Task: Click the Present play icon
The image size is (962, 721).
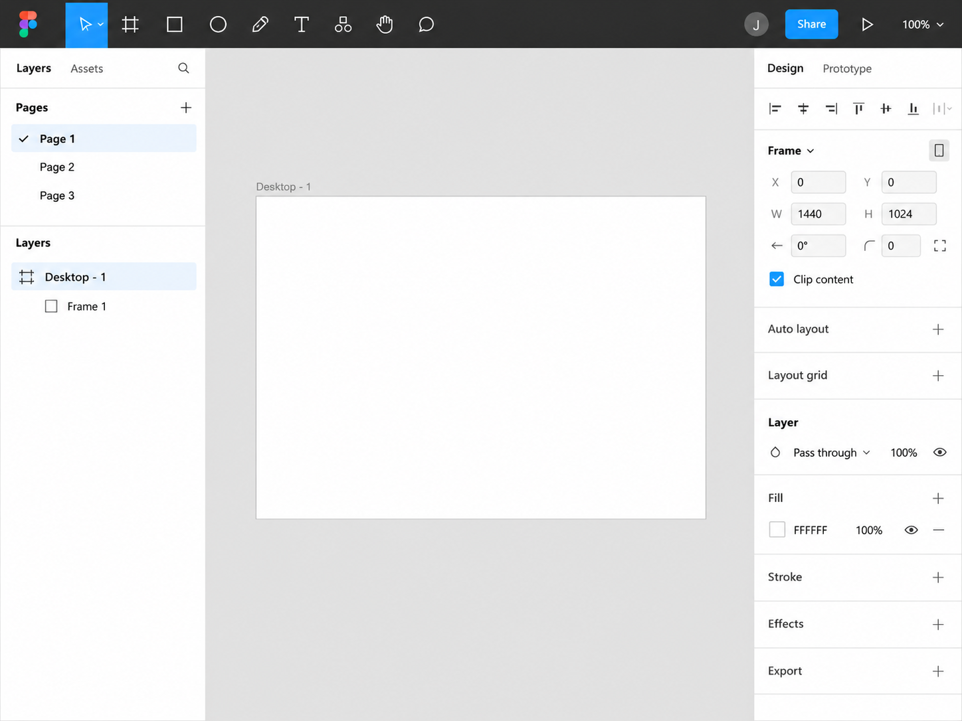Action: point(867,25)
